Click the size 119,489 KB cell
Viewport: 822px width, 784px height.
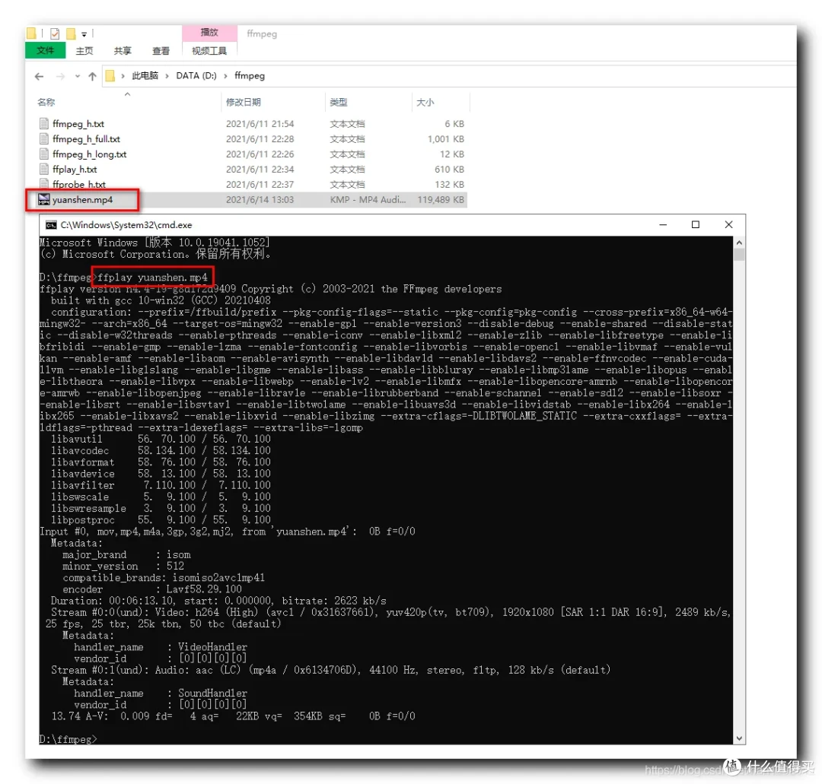click(x=441, y=199)
